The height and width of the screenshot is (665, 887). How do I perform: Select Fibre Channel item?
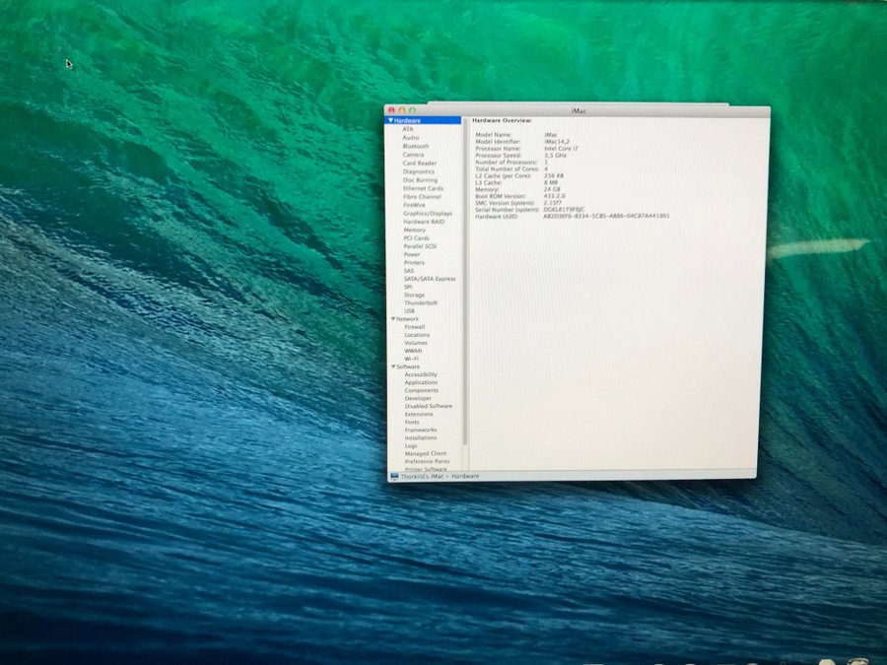coord(422,197)
